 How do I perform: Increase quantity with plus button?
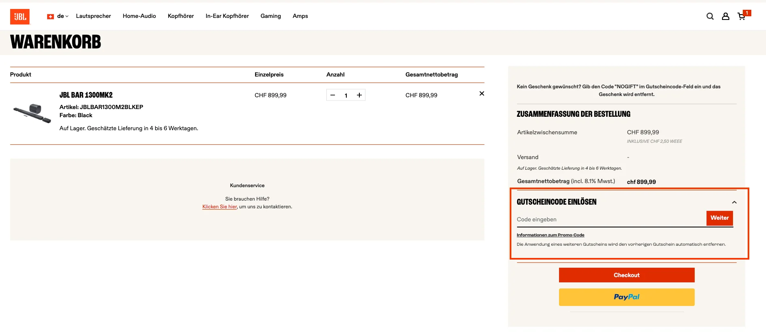point(359,95)
